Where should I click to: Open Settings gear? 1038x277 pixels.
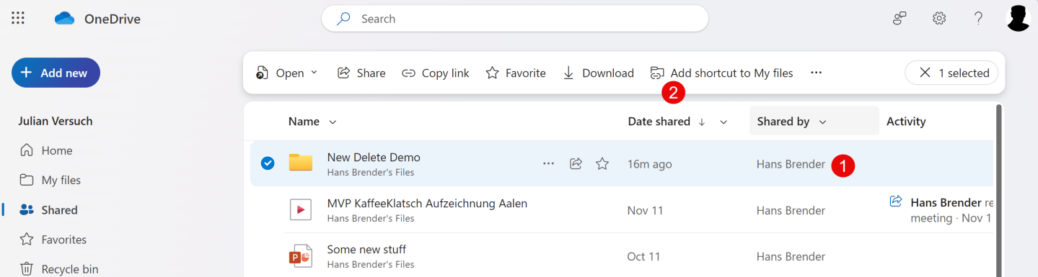[939, 19]
